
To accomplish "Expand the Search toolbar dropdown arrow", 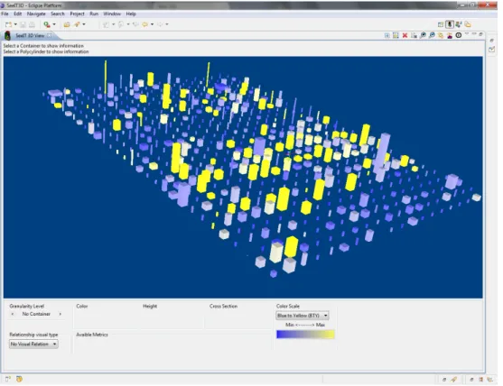I will (x=84, y=24).
